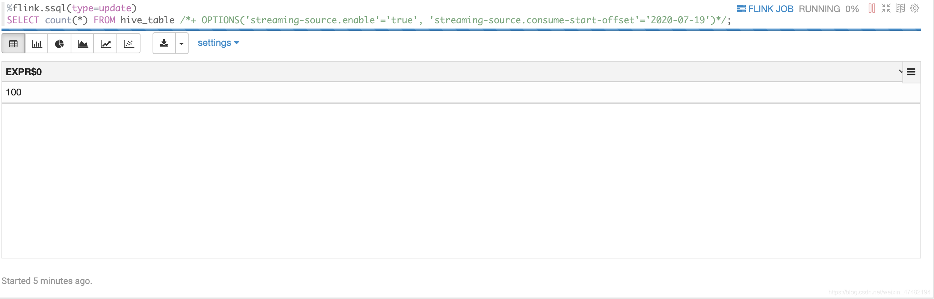934x299 pixels.
Task: Click the RUNNING status label
Action: pyautogui.click(x=819, y=9)
